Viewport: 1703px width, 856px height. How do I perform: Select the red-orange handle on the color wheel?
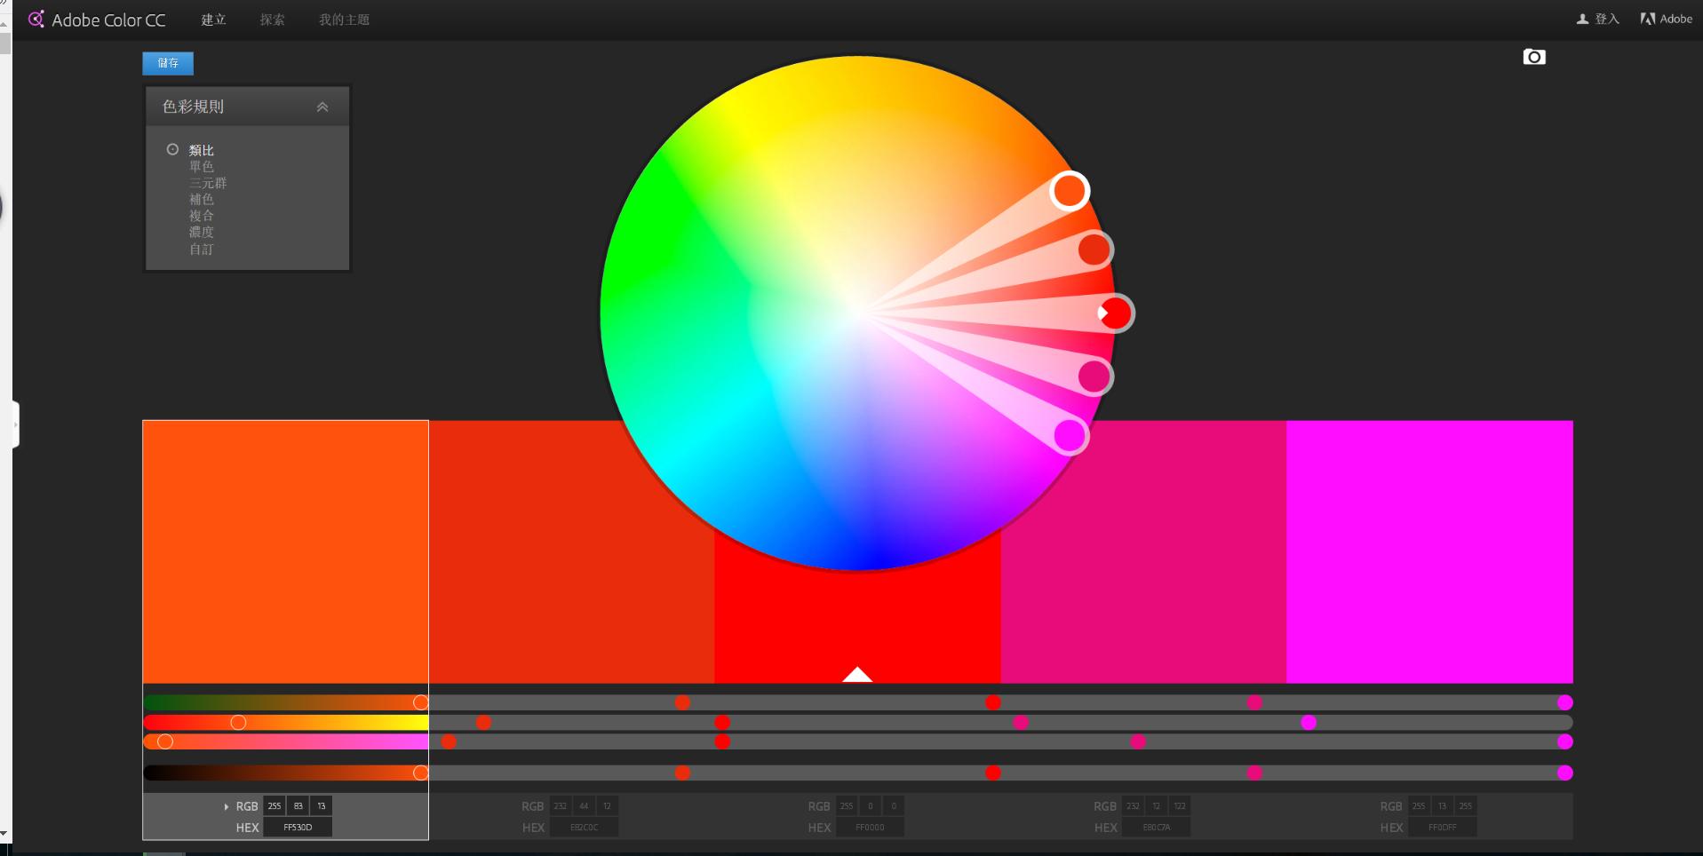click(x=1094, y=250)
